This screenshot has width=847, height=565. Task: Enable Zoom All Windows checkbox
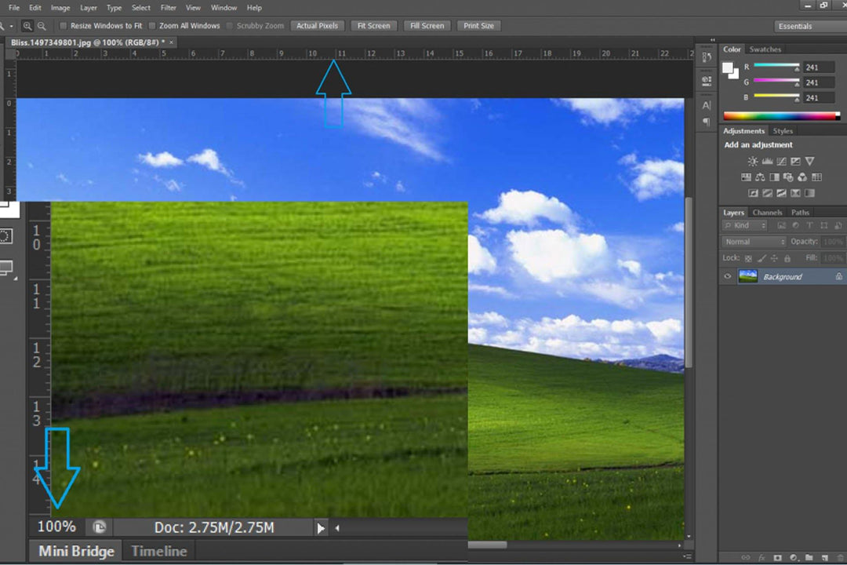click(x=152, y=26)
